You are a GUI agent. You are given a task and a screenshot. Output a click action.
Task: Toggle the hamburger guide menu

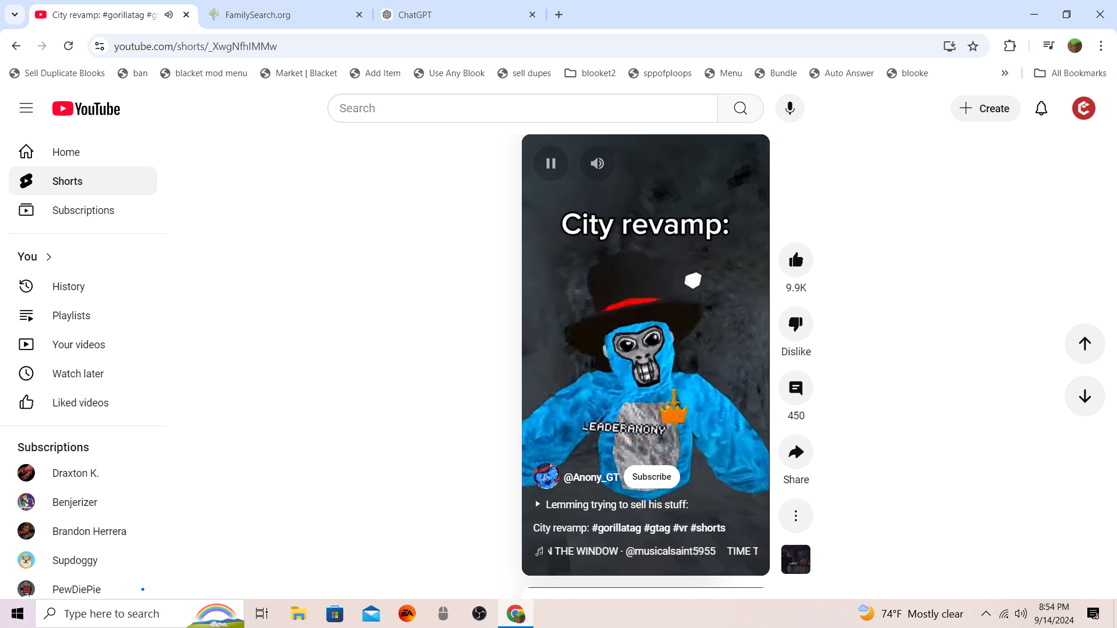coord(26,108)
